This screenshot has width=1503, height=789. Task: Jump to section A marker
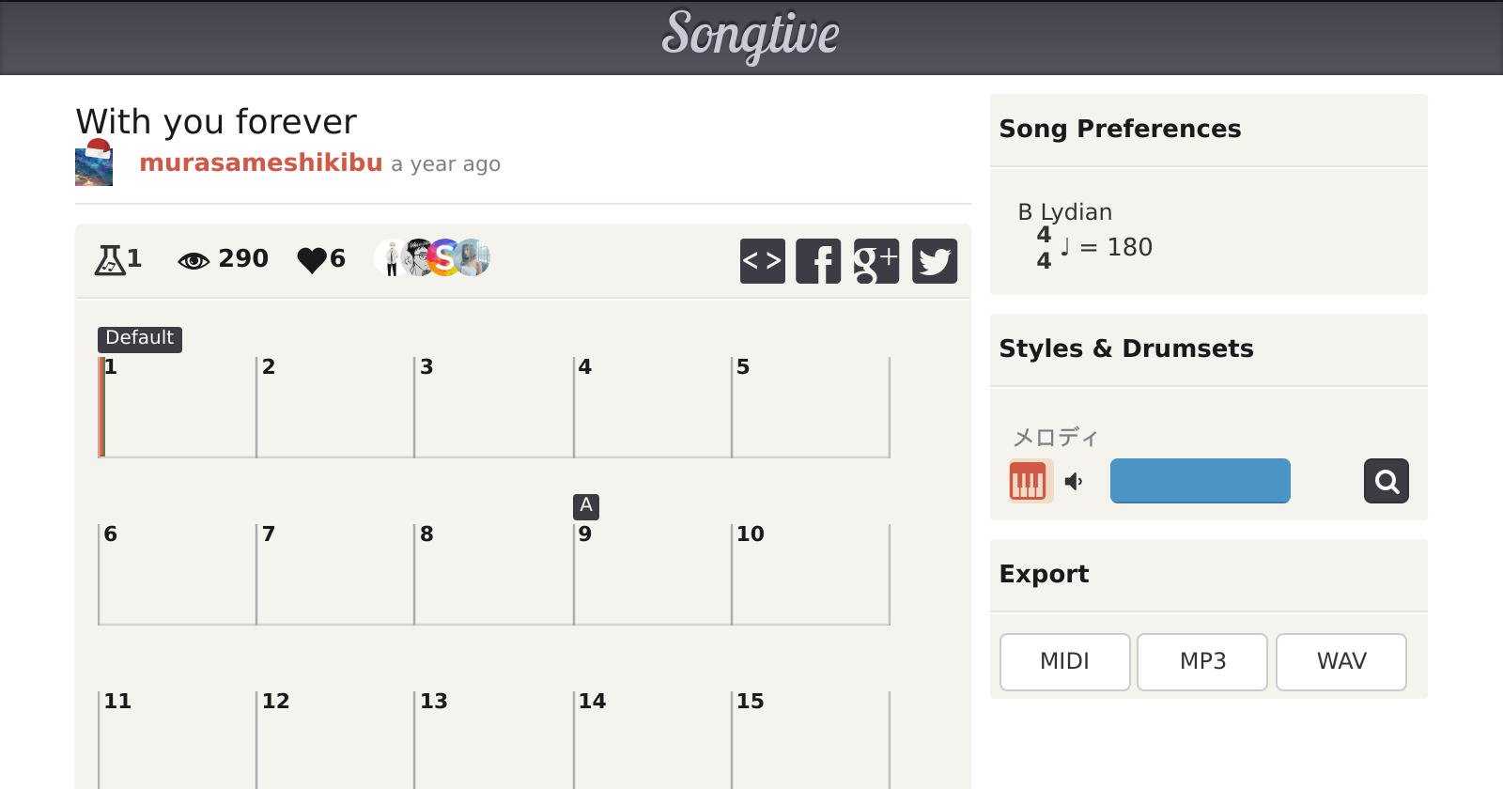[586, 506]
